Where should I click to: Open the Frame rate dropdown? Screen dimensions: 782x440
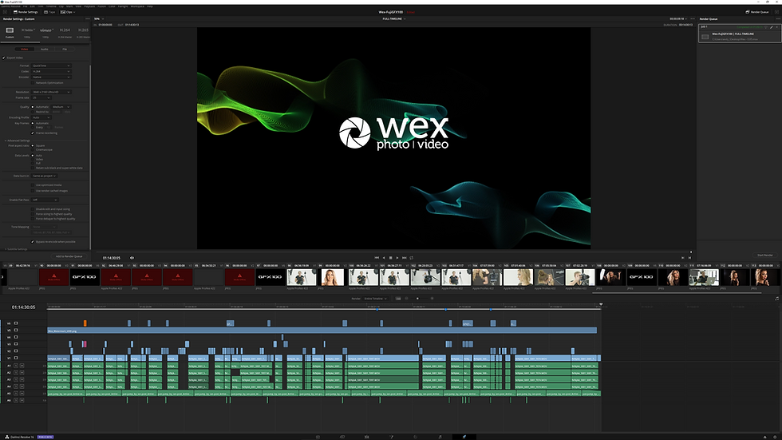[x=41, y=97]
